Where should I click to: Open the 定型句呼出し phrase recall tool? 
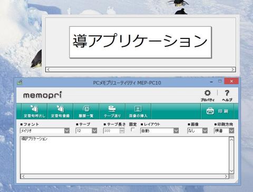[34, 111]
